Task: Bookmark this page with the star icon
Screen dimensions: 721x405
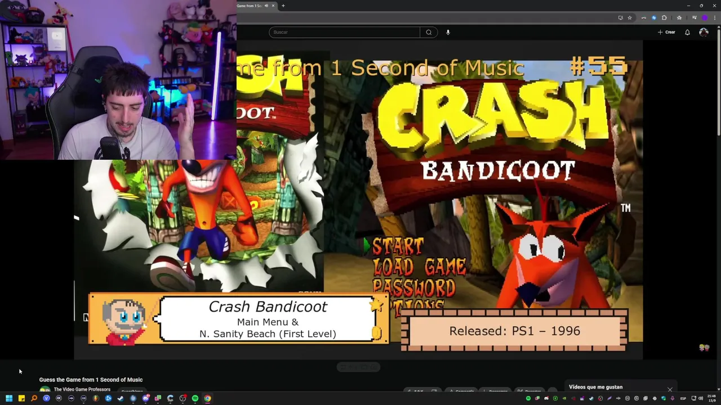Action: pos(630,17)
